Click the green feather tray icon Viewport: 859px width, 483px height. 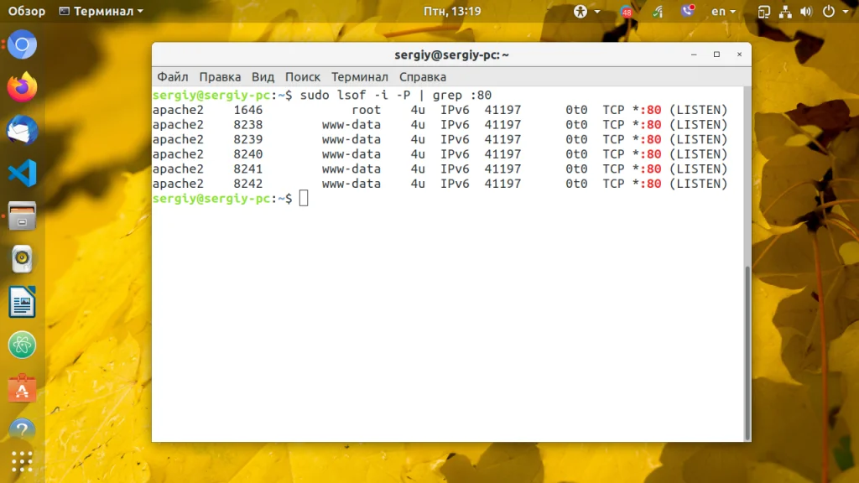point(658,11)
